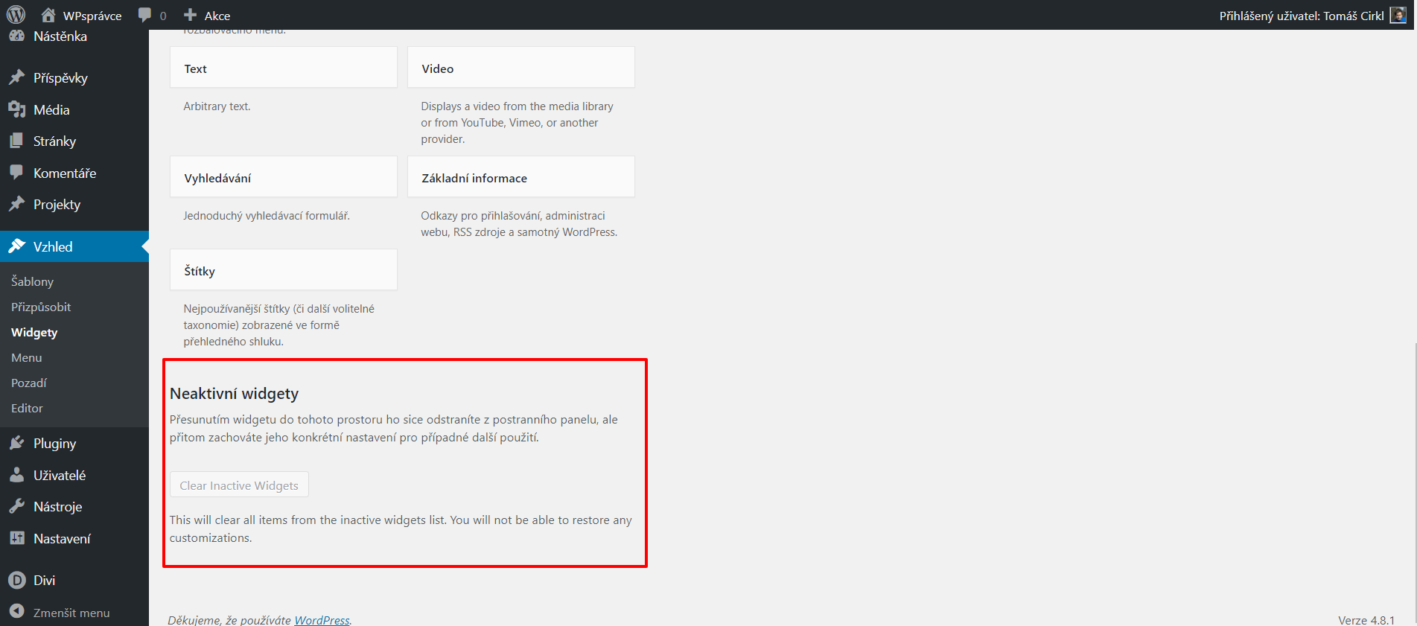Viewport: 1417px width, 626px height.
Task: Click the Zmenšit menu collapse arrow icon
Action: (16, 612)
